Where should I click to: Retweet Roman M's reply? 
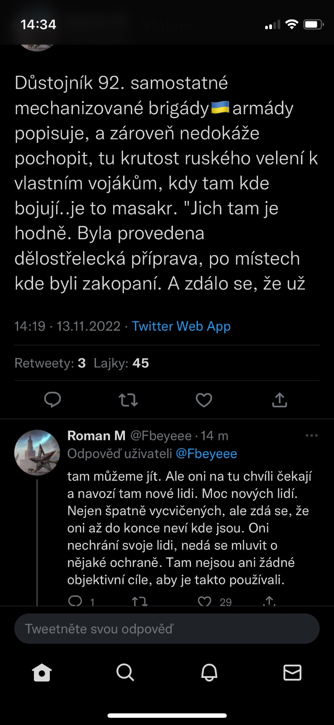[139, 601]
